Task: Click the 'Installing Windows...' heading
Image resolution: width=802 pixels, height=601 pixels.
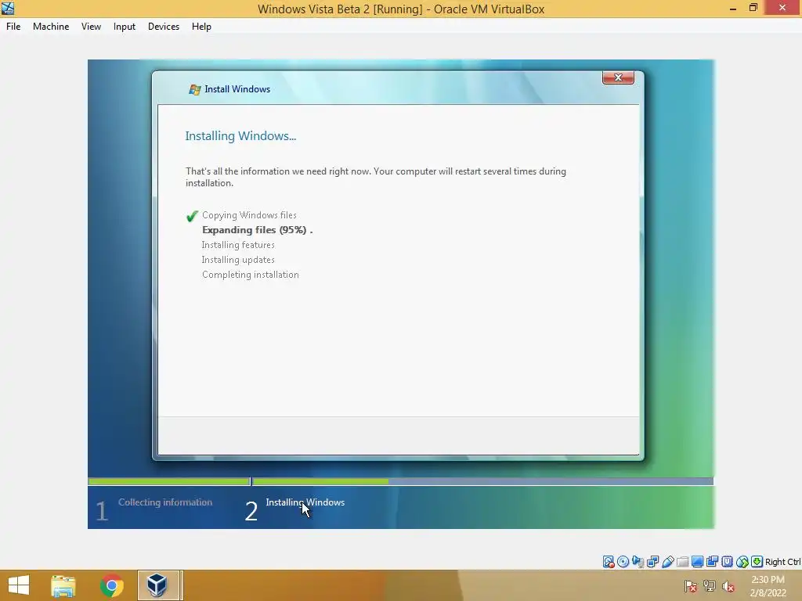Action: click(240, 136)
